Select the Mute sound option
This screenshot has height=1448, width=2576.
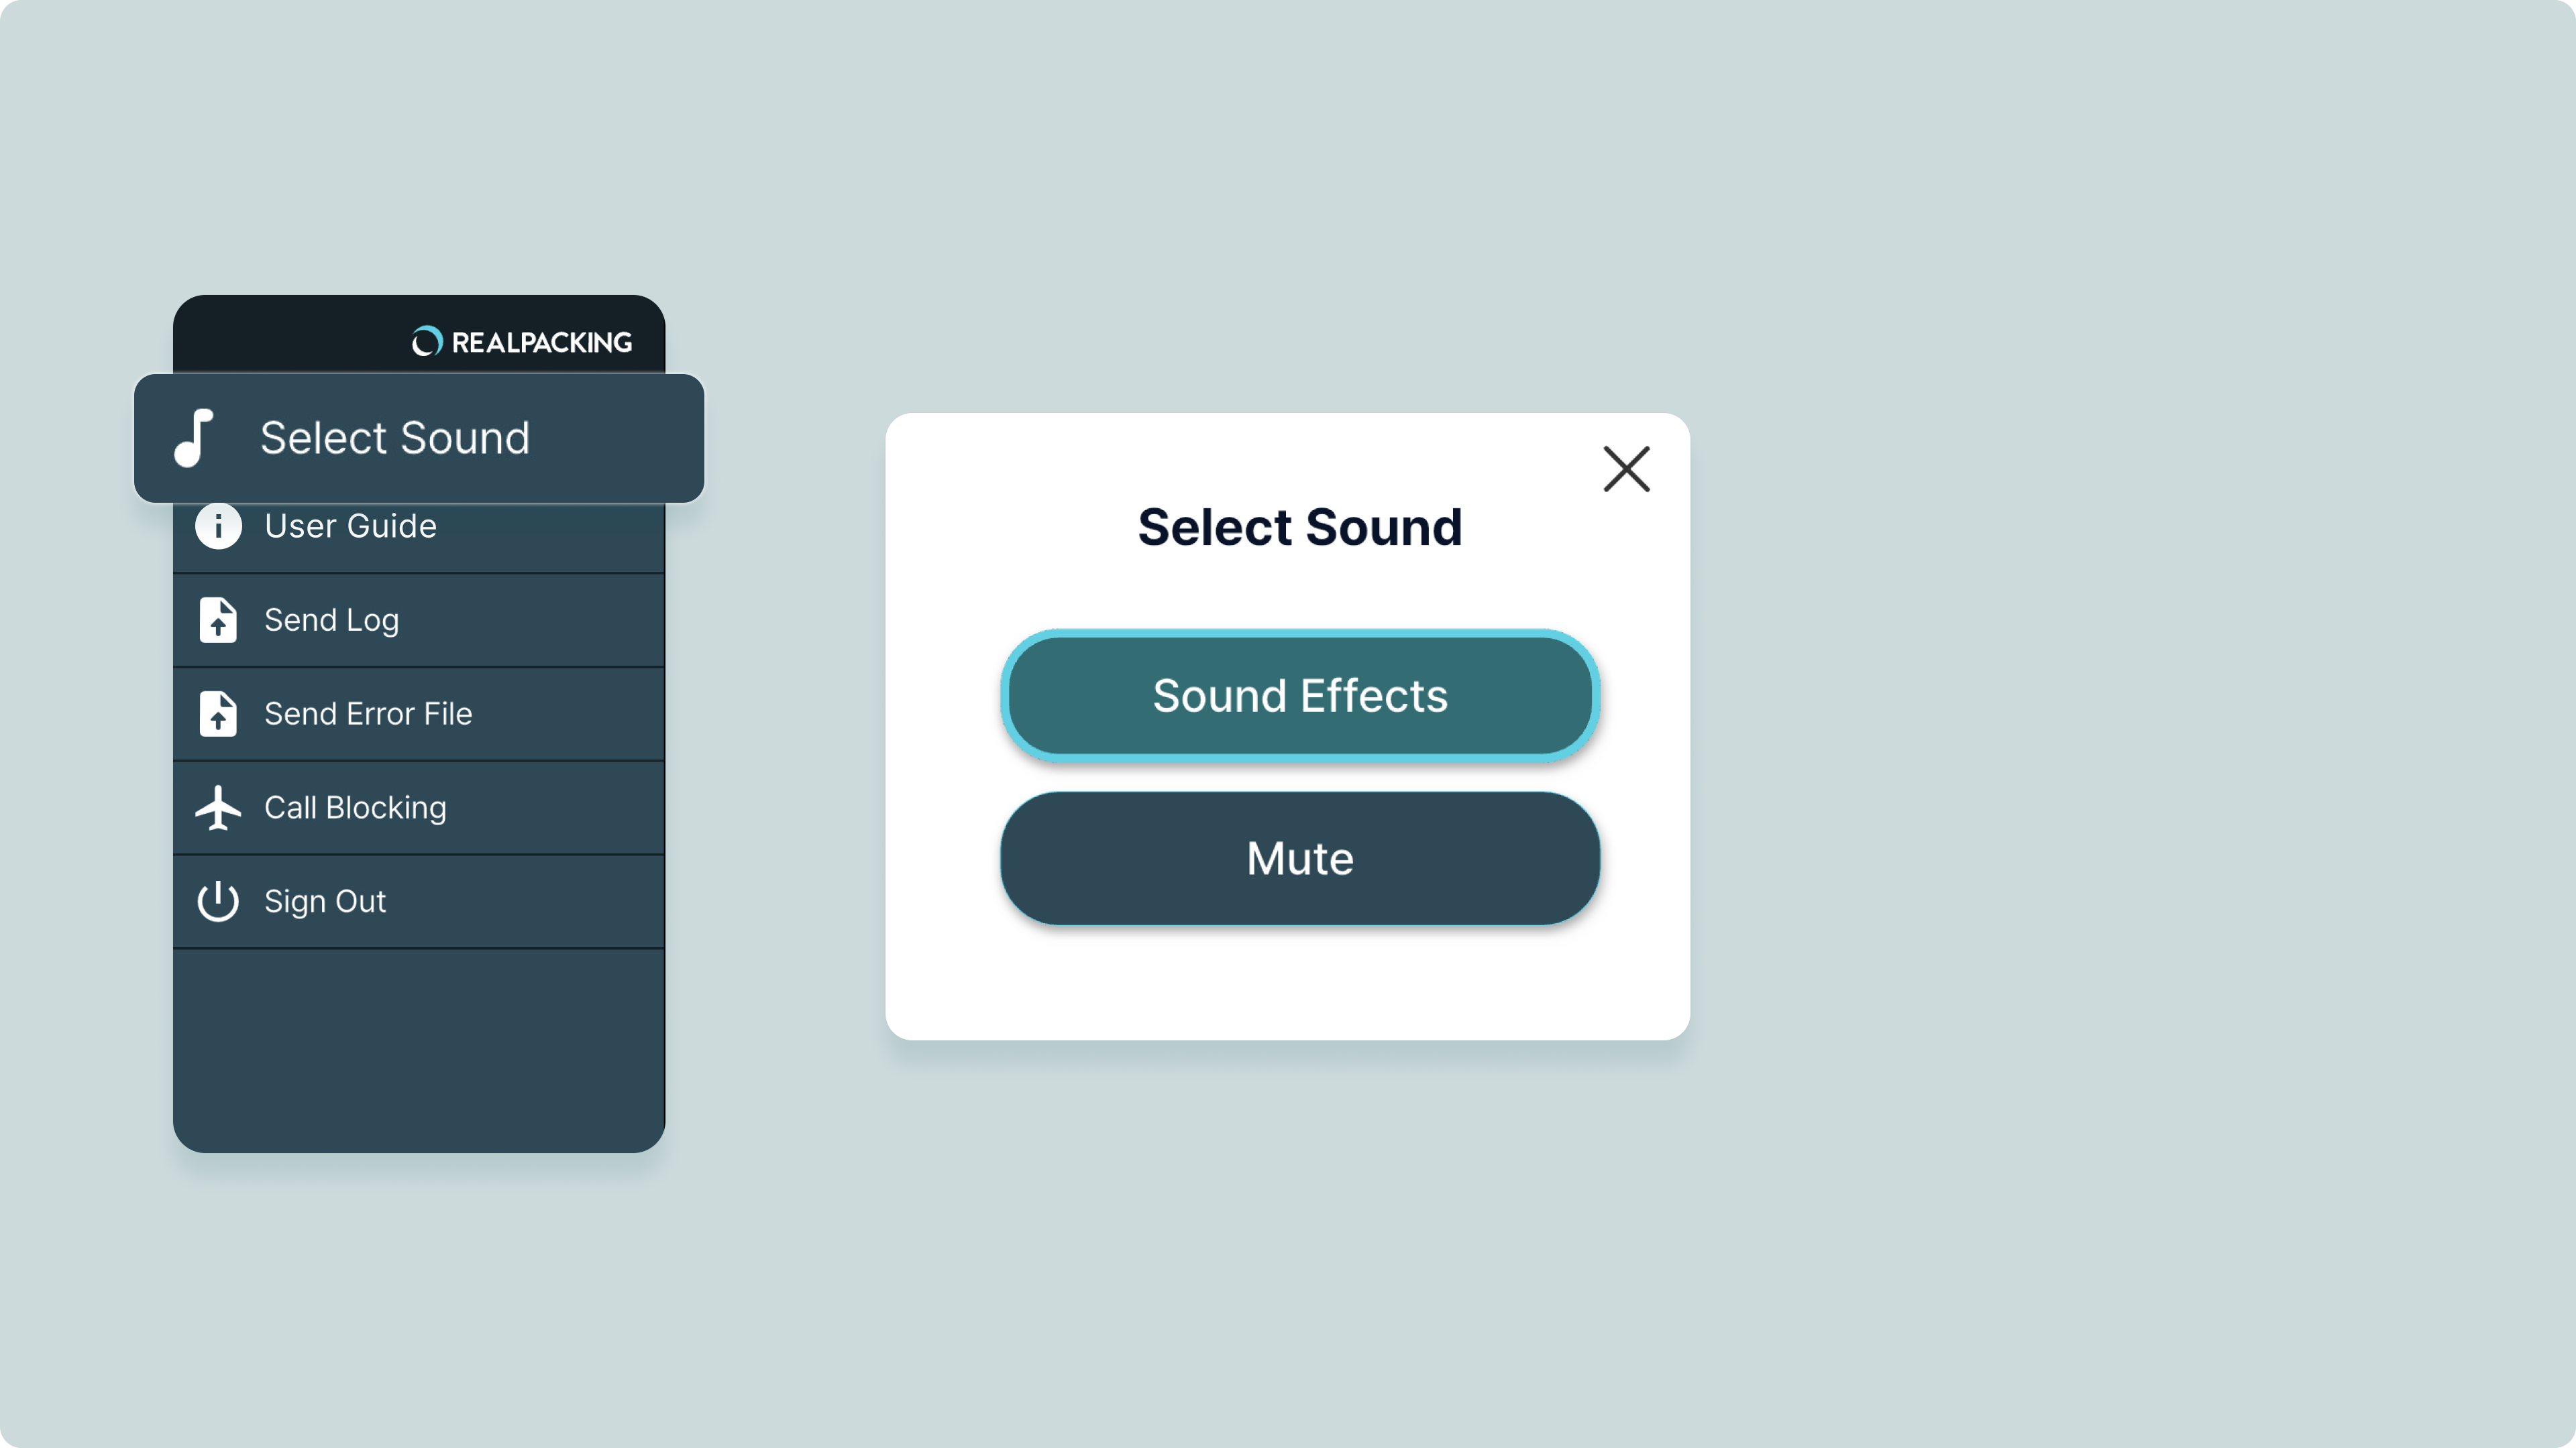click(1300, 858)
